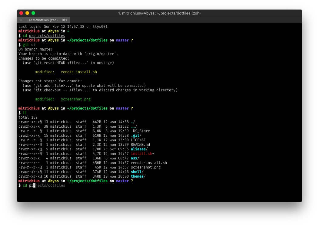The width and height of the screenshot is (319, 226).
Task: Close the dotfiles (zsh) tab
Action: (21, 20)
